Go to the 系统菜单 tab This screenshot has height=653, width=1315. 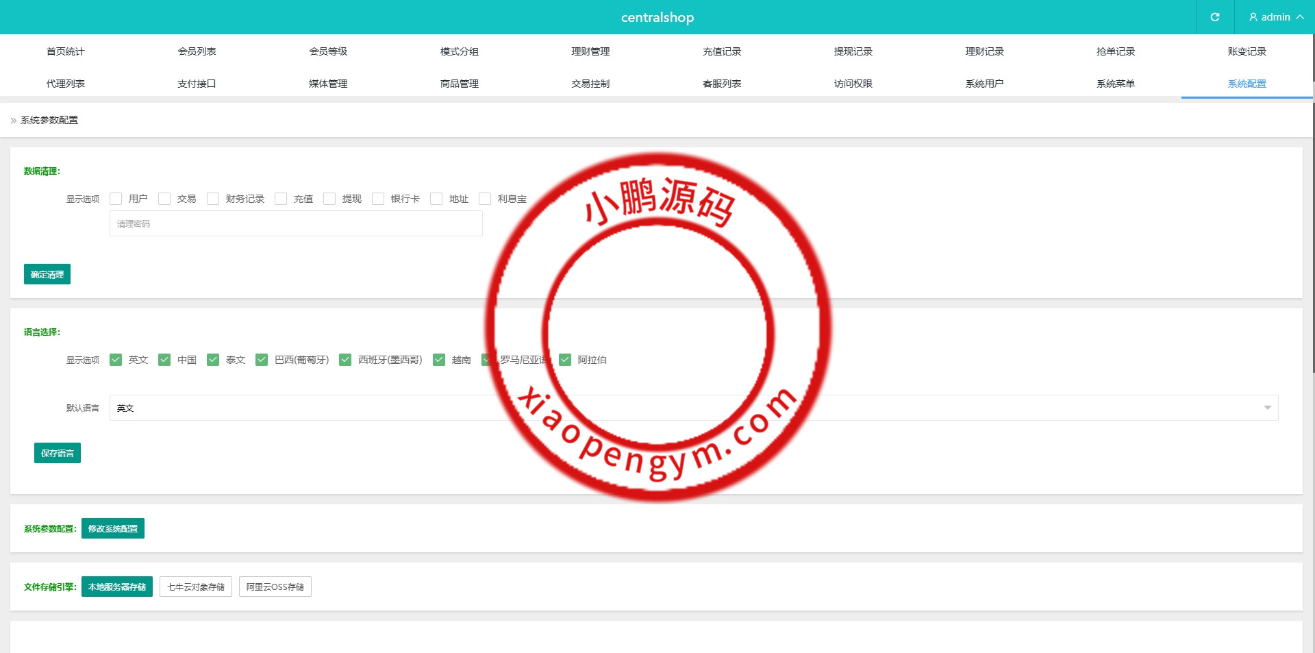point(1115,84)
